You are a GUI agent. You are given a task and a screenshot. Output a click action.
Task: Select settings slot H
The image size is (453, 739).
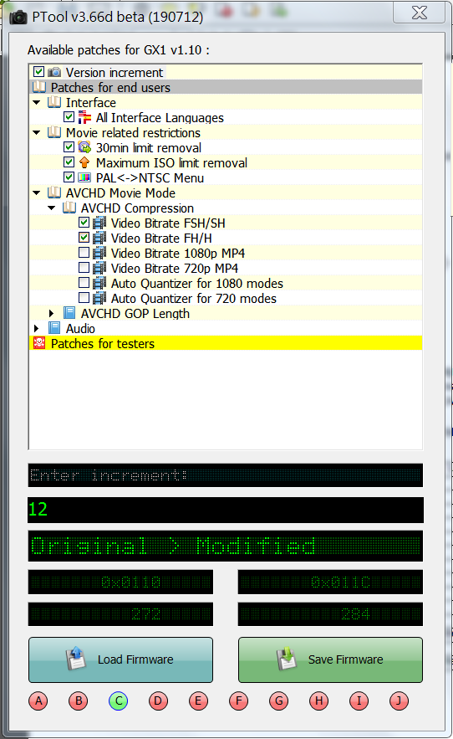coord(318,701)
